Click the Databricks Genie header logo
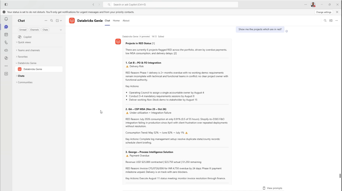Image resolution: width=342 pixels, height=191 pixels. [72, 20]
